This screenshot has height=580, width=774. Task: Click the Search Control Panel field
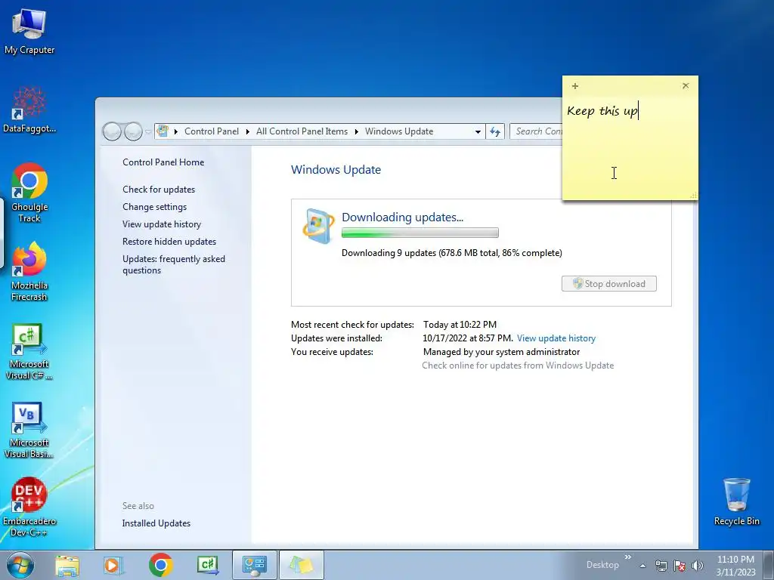point(537,131)
